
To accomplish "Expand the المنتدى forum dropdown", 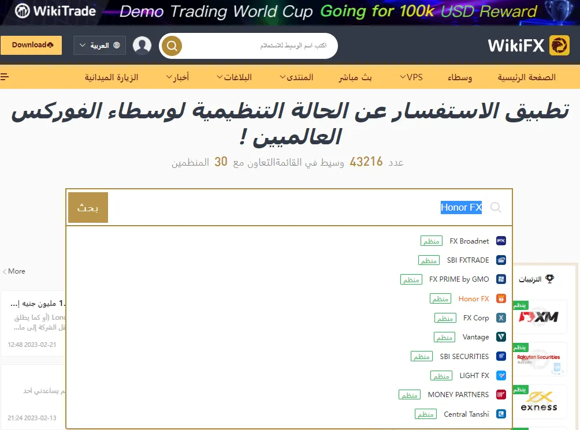I will (296, 77).
